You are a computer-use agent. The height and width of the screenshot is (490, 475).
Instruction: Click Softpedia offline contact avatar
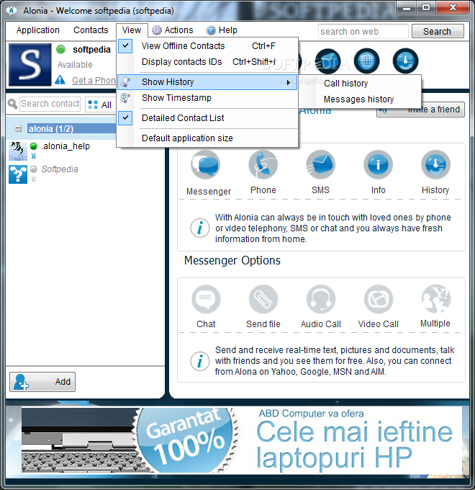coord(18,174)
